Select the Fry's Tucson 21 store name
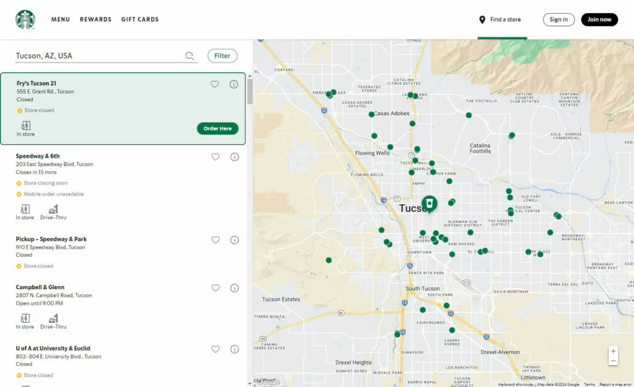The width and height of the screenshot is (634, 387). coord(37,84)
